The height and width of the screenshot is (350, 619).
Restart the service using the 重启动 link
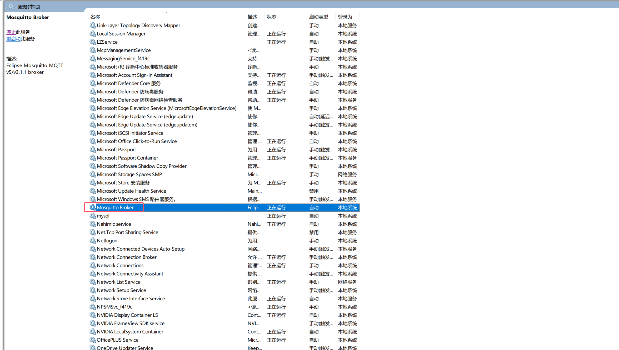13,39
